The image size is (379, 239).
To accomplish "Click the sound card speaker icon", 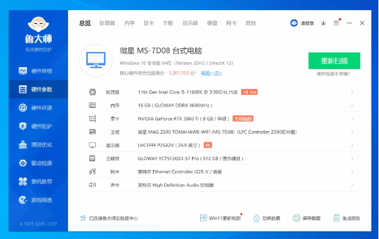I will [93, 185].
